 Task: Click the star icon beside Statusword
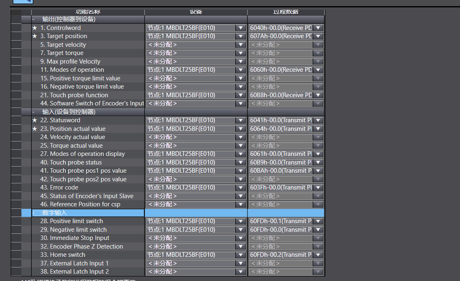click(35, 120)
